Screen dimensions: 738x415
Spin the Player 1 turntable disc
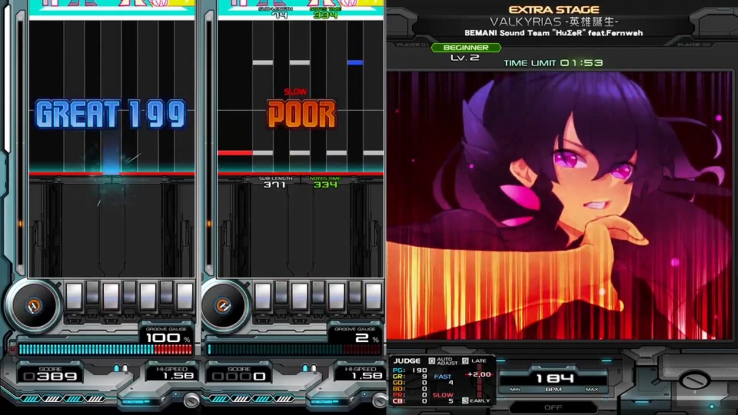33,306
